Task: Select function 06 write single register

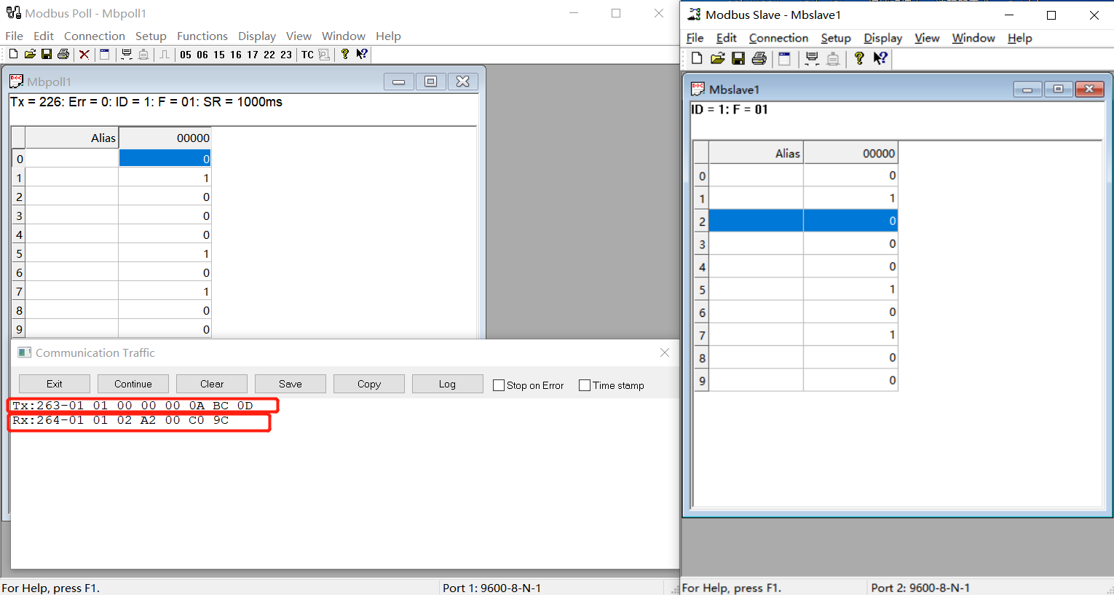Action: pyautogui.click(x=202, y=55)
